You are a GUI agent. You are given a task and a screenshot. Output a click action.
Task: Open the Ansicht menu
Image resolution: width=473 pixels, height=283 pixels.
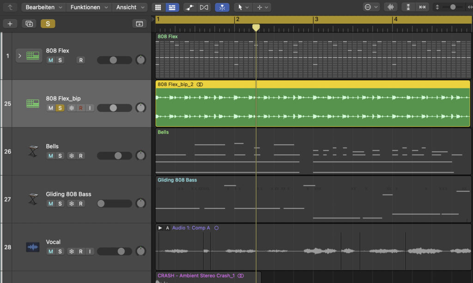130,7
